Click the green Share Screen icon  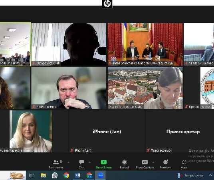pyautogui.click(x=103, y=162)
